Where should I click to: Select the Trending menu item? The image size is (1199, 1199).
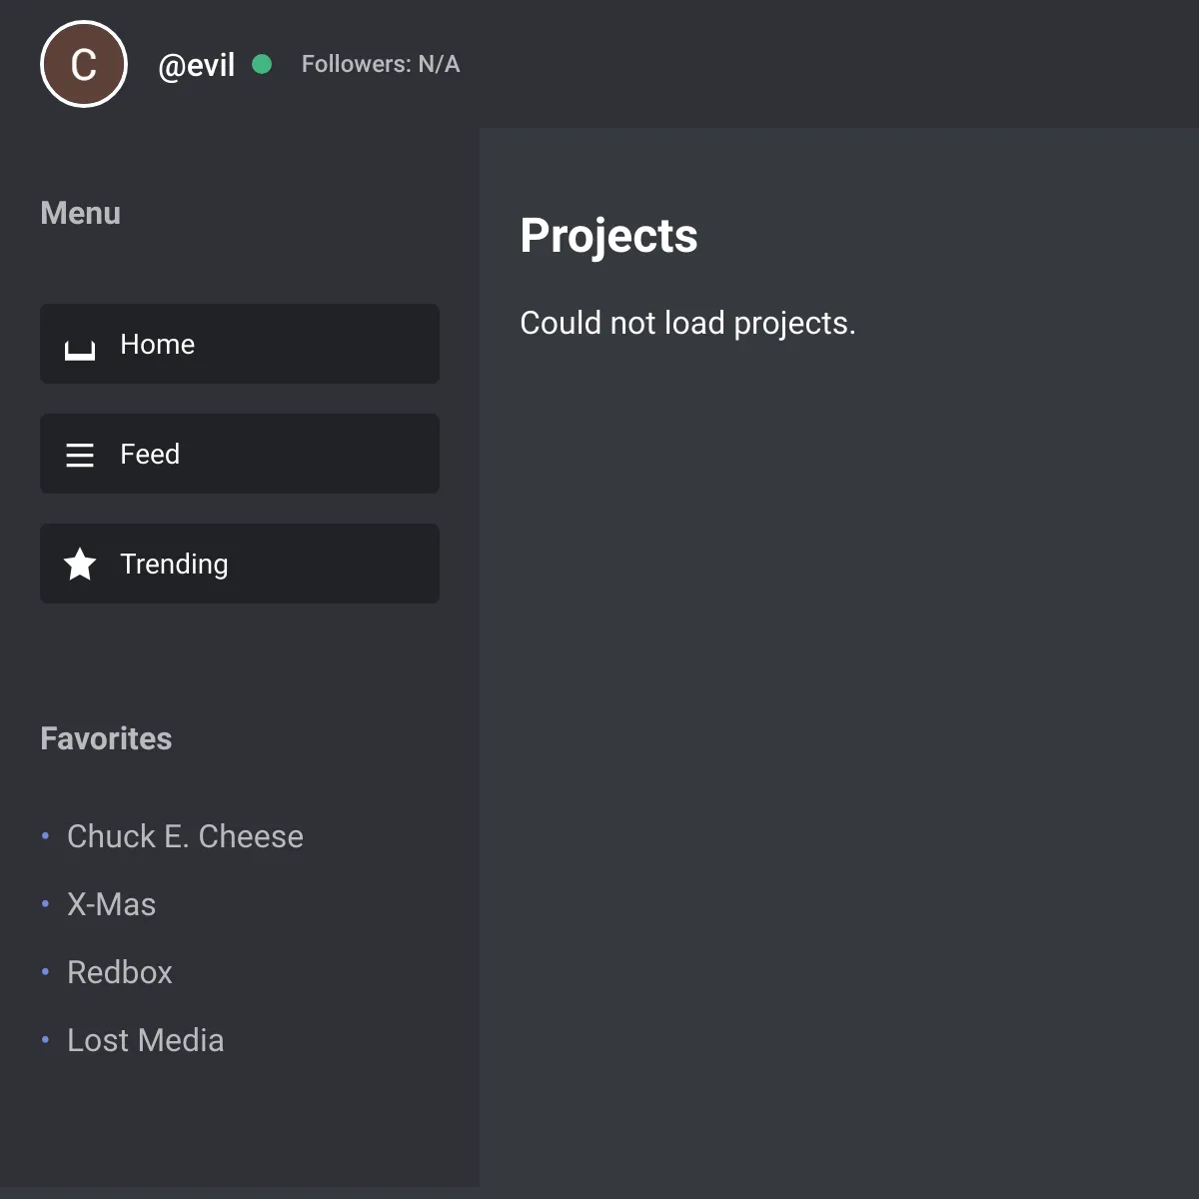point(240,564)
